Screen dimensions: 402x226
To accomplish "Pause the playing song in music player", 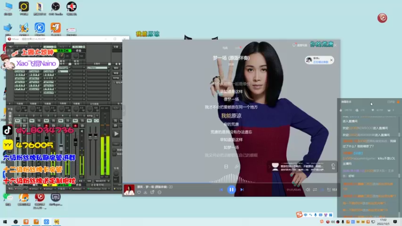I will 231,190.
